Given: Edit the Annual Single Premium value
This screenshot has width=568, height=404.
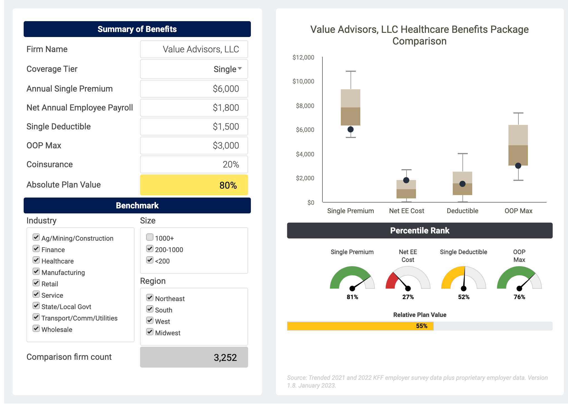Looking at the screenshot, I should click(194, 89).
